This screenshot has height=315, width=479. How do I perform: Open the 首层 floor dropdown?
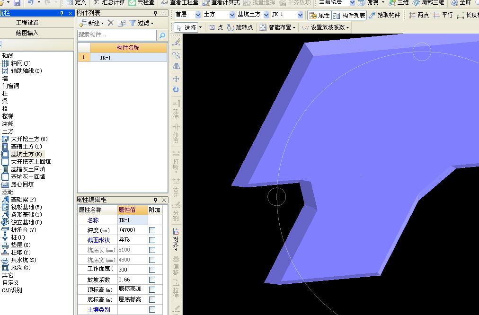pos(198,15)
